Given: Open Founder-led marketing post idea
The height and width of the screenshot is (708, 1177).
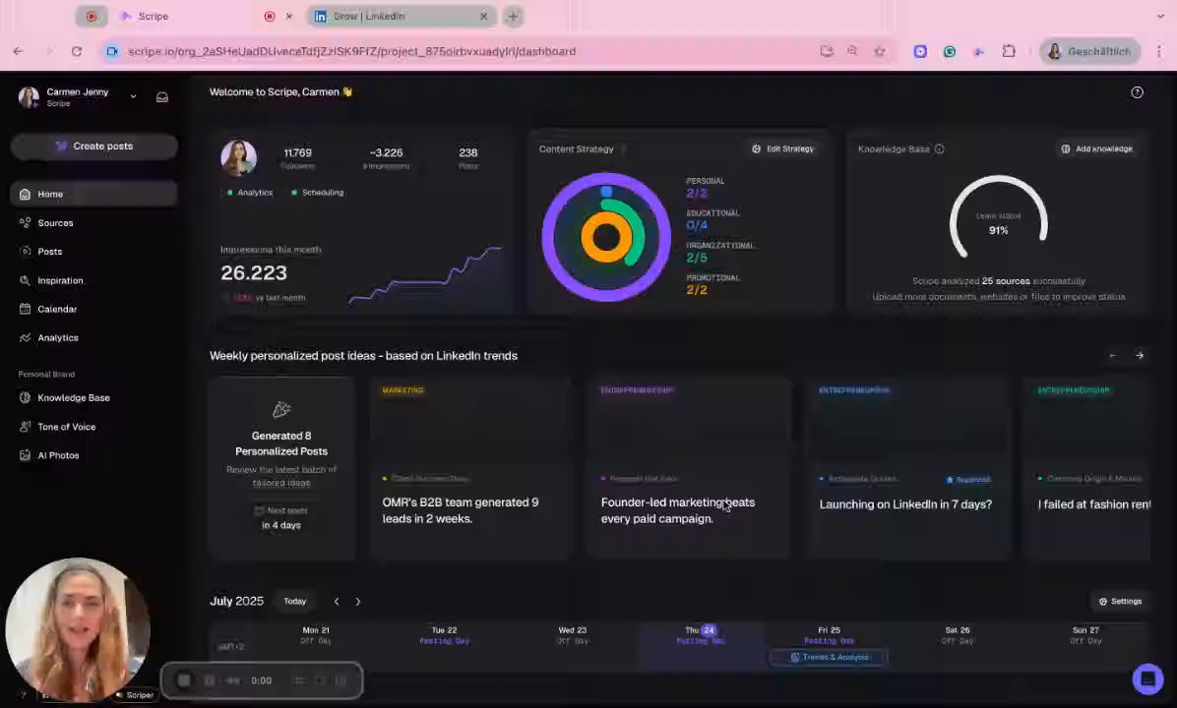Looking at the screenshot, I should pyautogui.click(x=689, y=468).
